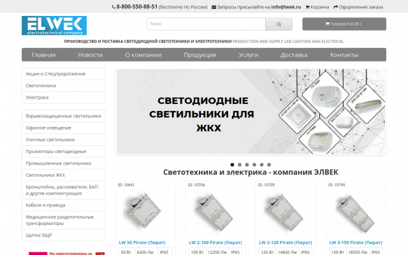Screen dimensions: 408x255
Task: Select the second carousel dot
Action: (240, 164)
